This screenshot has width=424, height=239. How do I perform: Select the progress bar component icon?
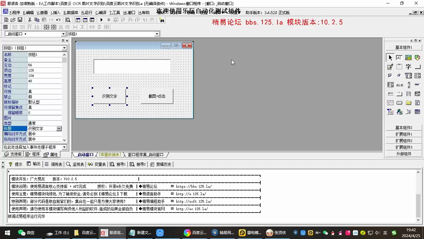pos(417,85)
